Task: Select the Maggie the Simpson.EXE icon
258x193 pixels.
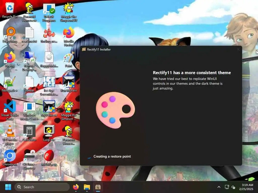Action: [69, 12]
